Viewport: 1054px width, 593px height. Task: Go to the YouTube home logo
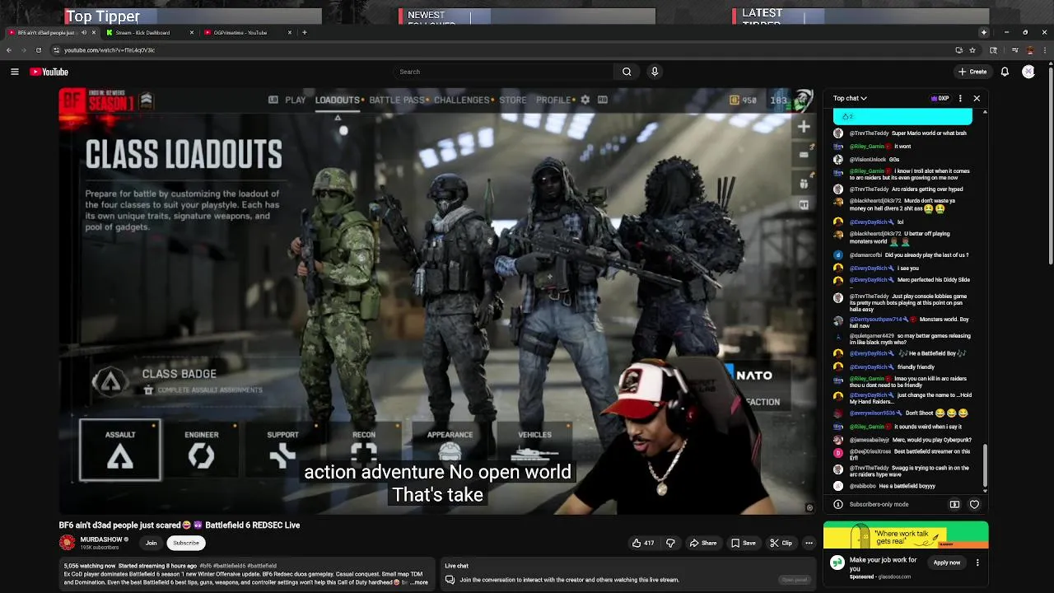coord(49,72)
